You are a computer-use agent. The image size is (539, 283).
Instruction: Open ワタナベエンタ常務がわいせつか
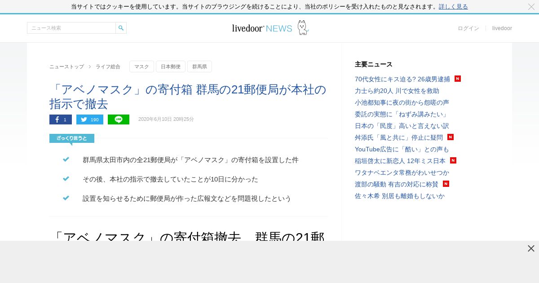pos(402,172)
